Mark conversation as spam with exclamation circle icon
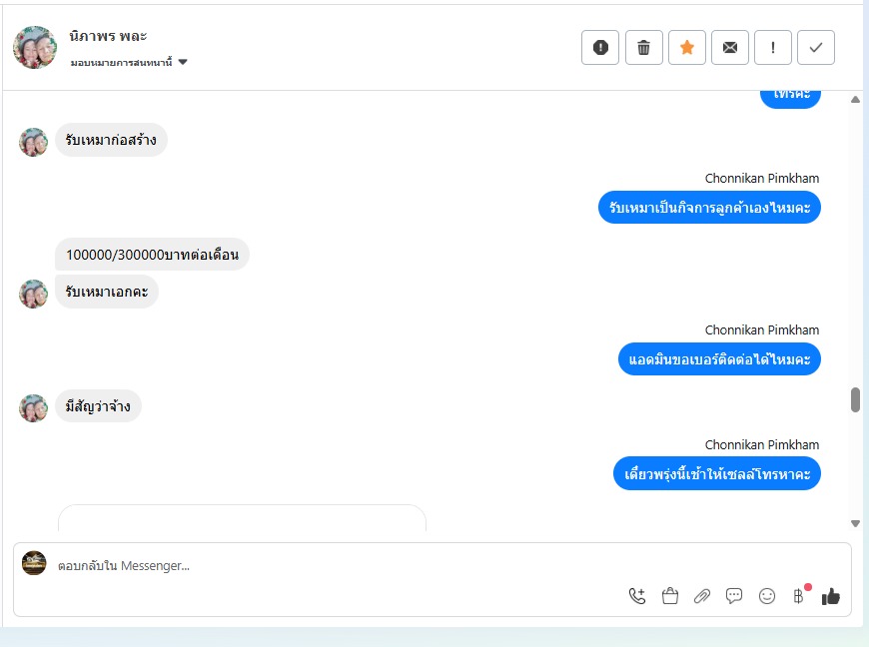 coord(600,48)
